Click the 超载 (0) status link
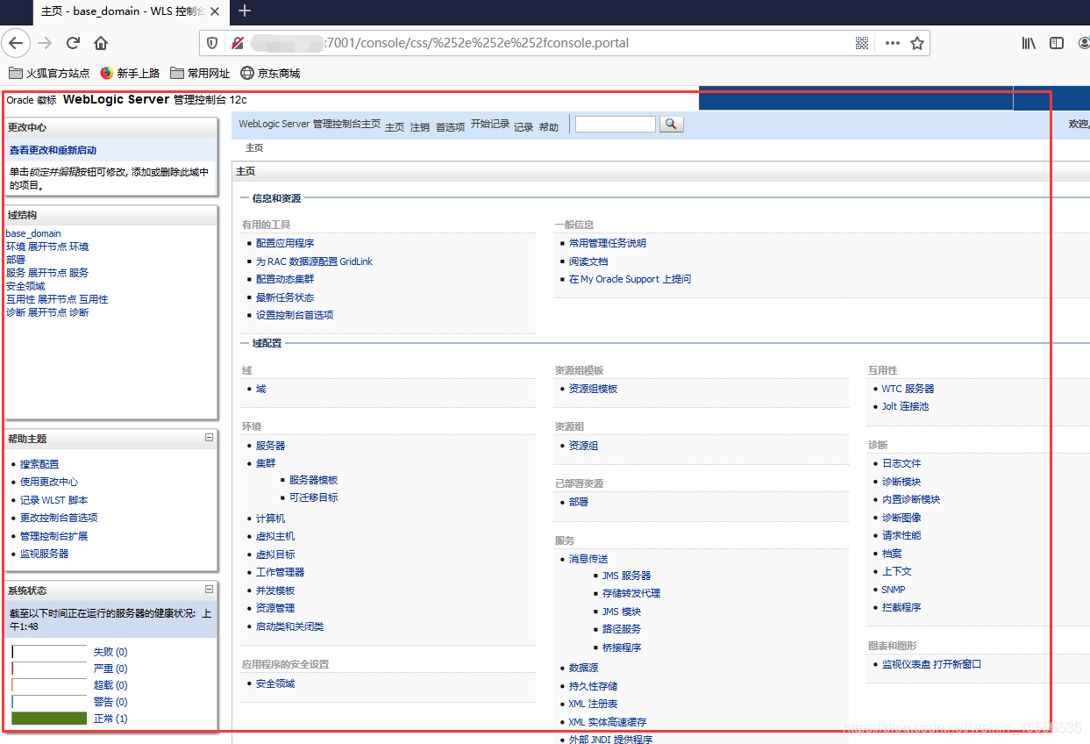 110,685
